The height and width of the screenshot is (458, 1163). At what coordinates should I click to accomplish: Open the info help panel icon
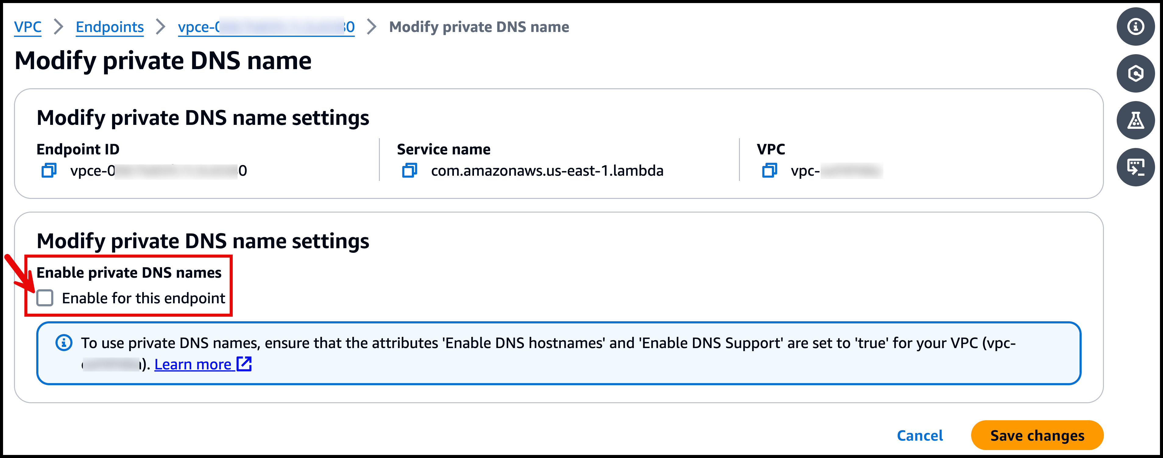point(1136,26)
